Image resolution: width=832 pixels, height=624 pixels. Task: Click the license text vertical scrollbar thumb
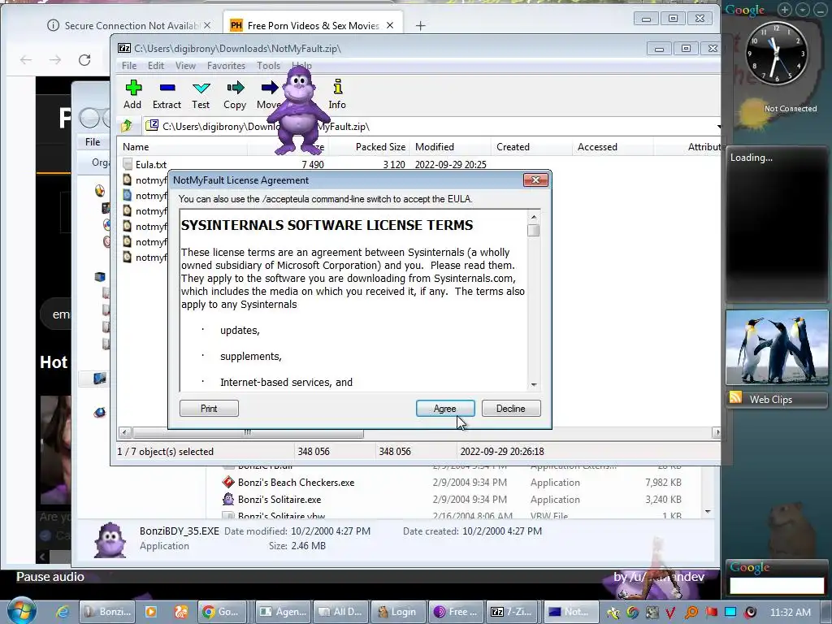click(534, 230)
